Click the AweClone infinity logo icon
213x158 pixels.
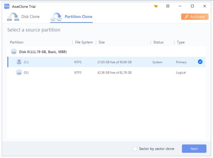[7, 6]
